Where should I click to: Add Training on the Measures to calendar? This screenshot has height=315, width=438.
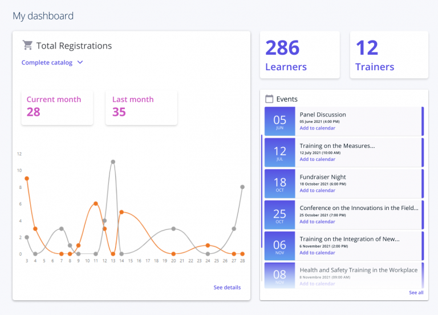(317, 159)
